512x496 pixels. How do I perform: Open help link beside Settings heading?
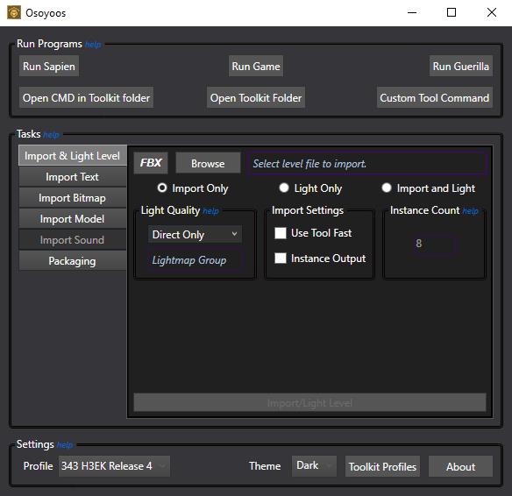click(x=64, y=445)
